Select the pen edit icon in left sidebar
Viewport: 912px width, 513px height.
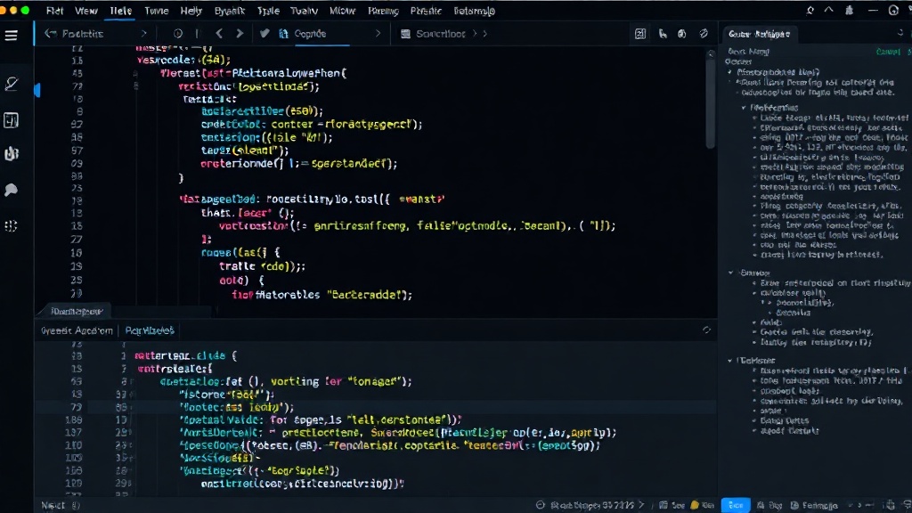coord(11,84)
